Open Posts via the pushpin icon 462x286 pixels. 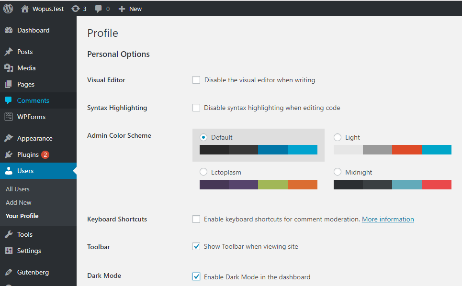coord(9,52)
